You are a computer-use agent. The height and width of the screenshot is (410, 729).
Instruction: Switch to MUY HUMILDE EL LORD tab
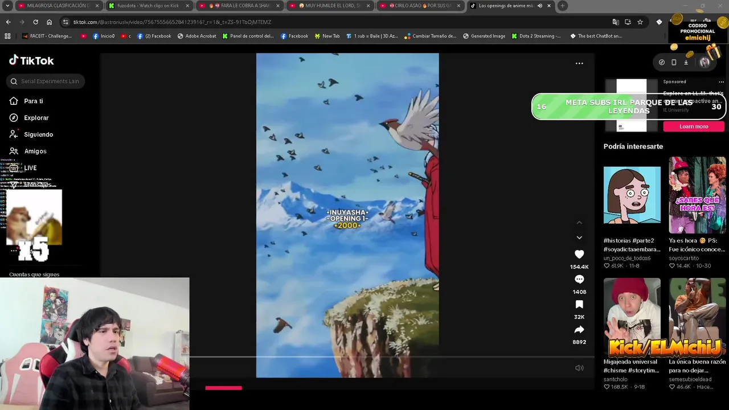click(330, 6)
